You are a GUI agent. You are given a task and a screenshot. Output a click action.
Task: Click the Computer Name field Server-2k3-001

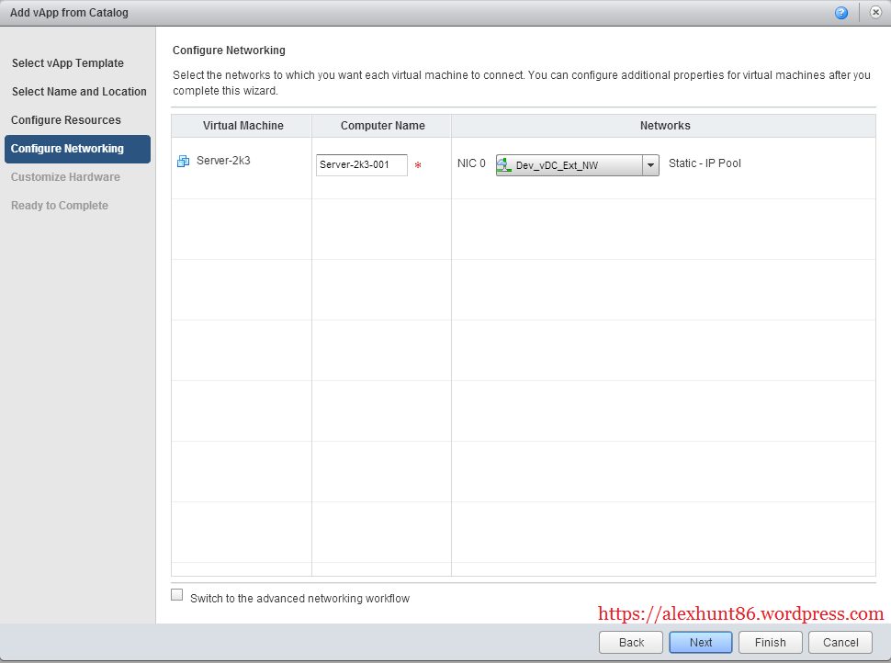coord(361,165)
